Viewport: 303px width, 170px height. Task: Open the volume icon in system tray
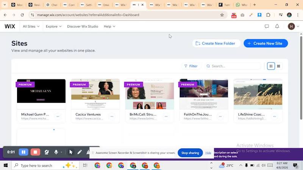(x=264, y=165)
